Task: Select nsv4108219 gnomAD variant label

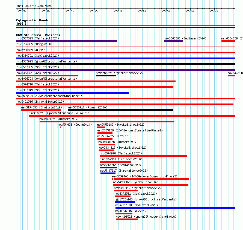Action: click(59, 113)
